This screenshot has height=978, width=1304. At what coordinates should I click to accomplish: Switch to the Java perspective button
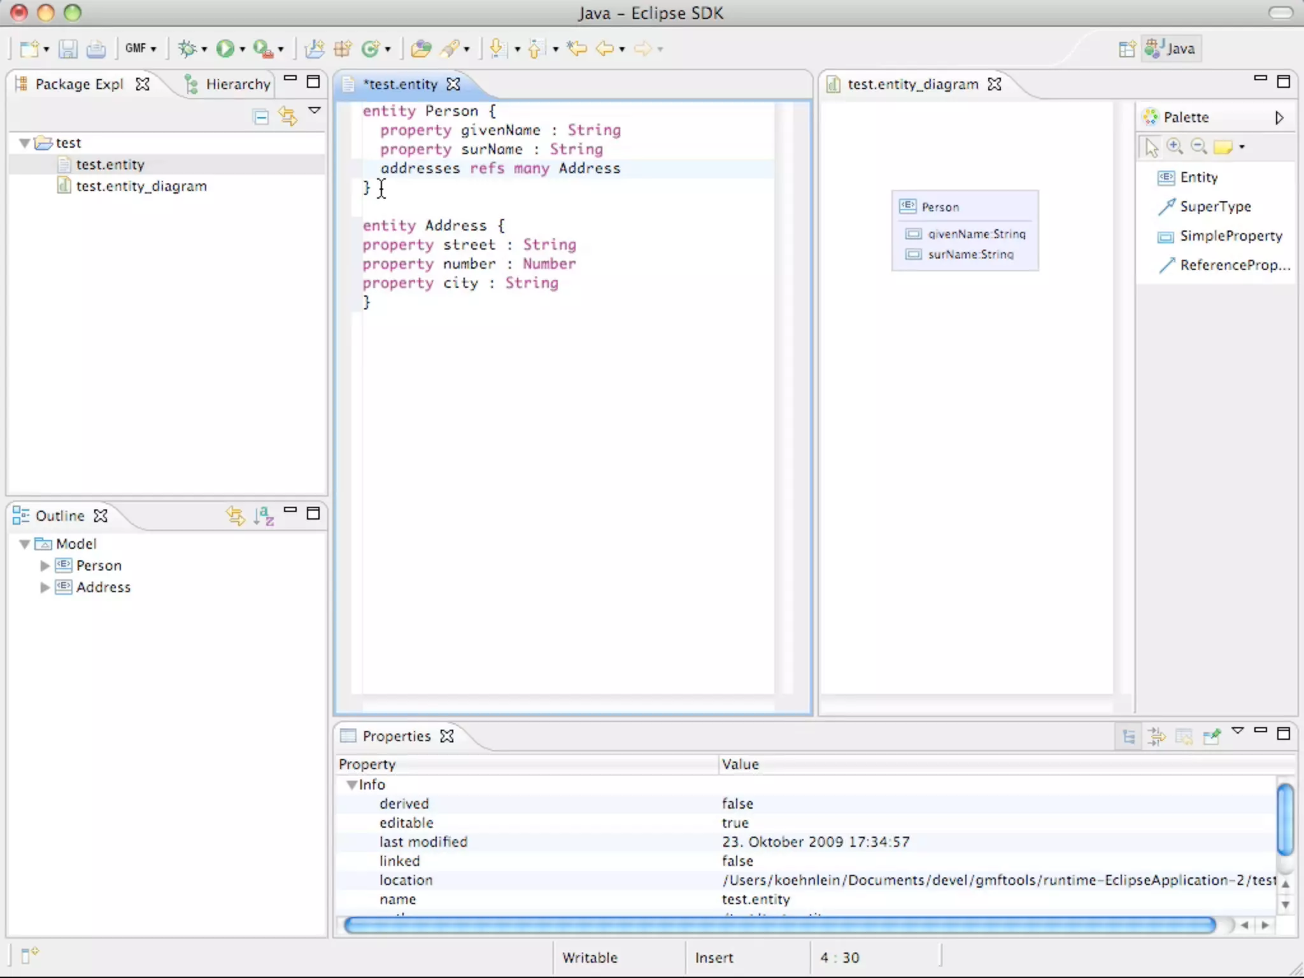[x=1172, y=49]
